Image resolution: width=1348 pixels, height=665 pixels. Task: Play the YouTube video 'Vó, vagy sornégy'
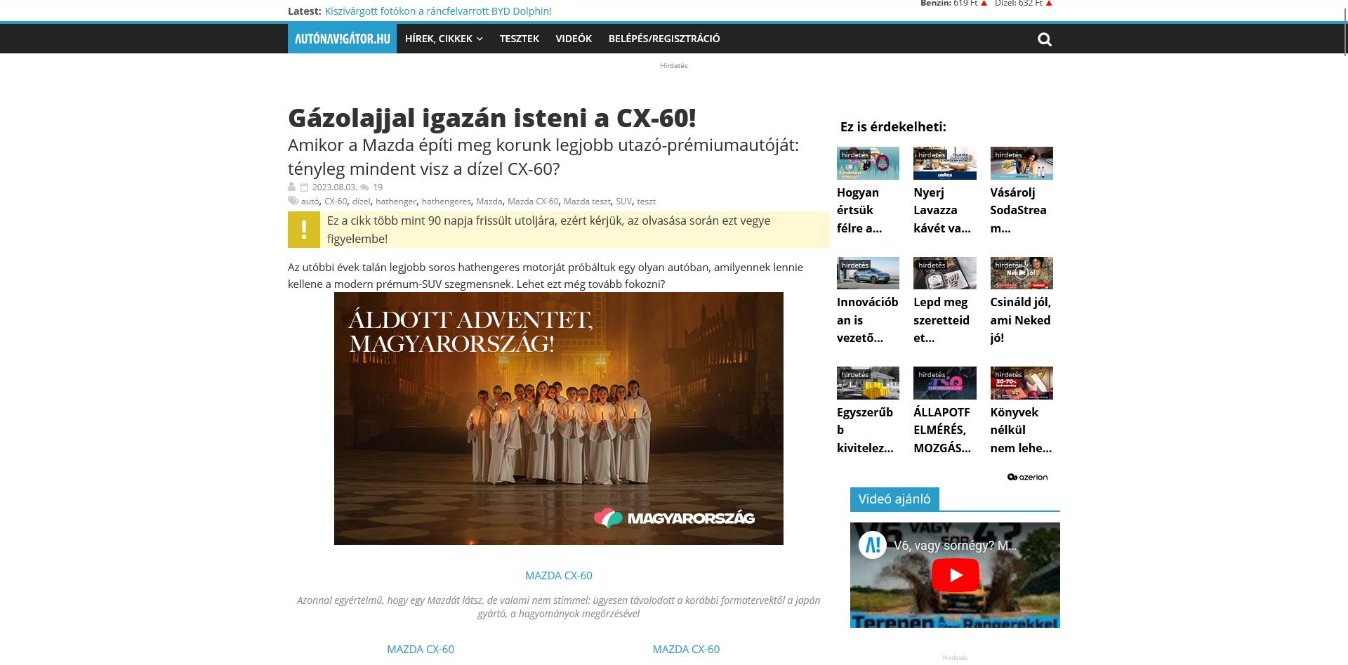tap(955, 575)
